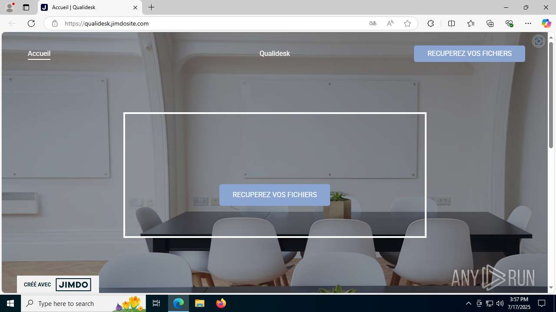Screen dimensions: 556x312
Task: Click the taskbar search box
Action: 83,303
